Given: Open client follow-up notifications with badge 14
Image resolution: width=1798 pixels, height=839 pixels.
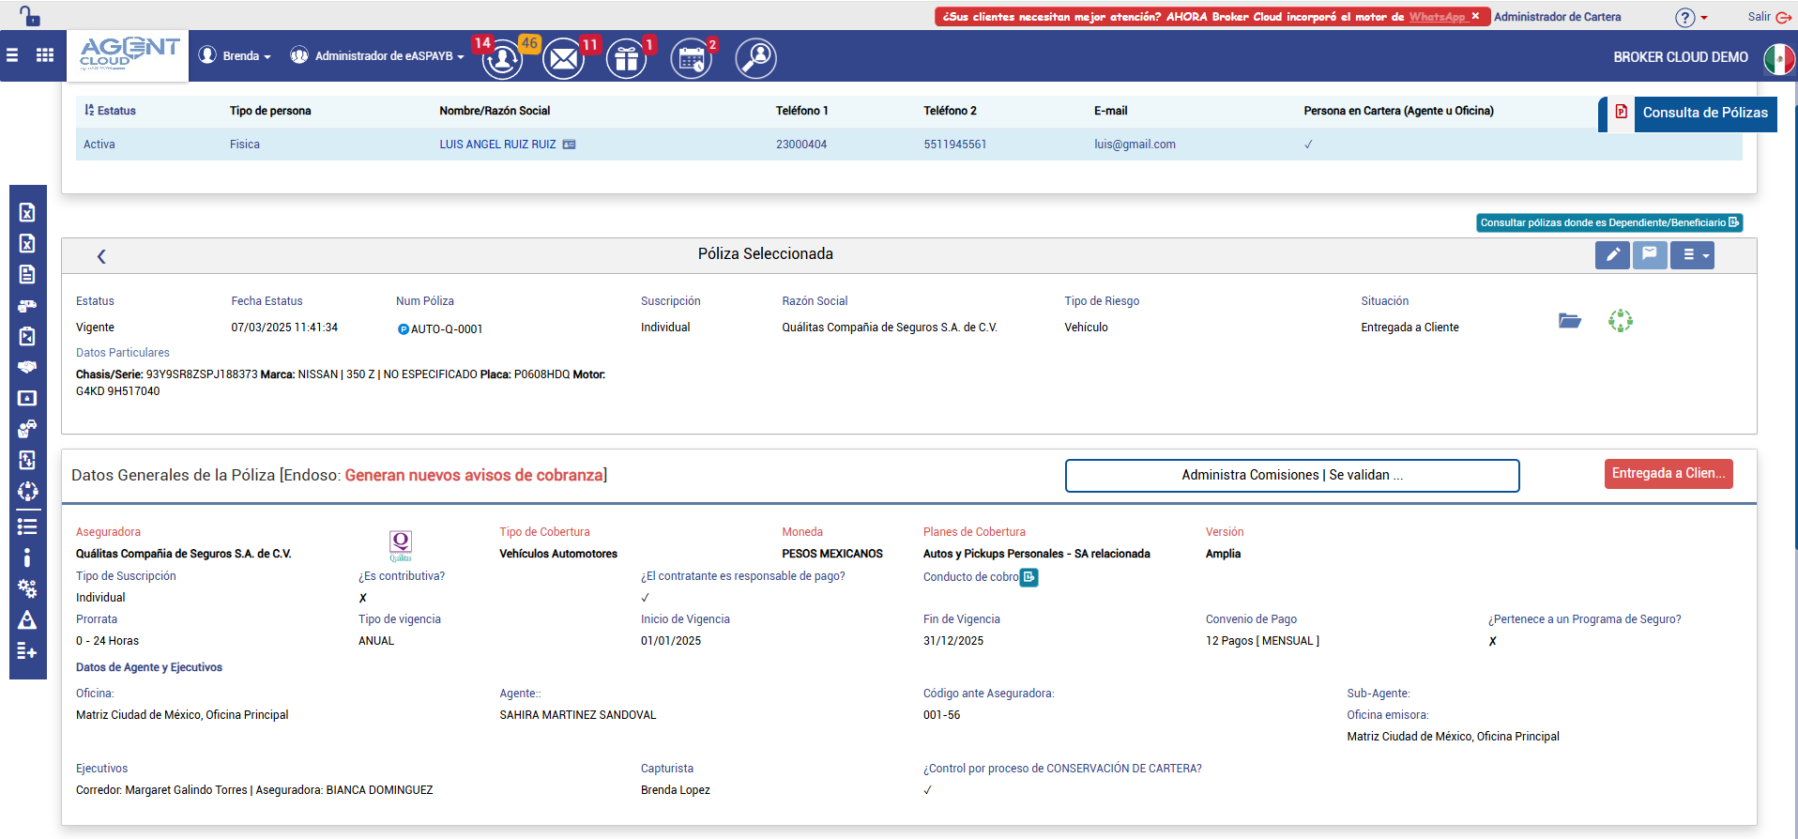Looking at the screenshot, I should (503, 58).
